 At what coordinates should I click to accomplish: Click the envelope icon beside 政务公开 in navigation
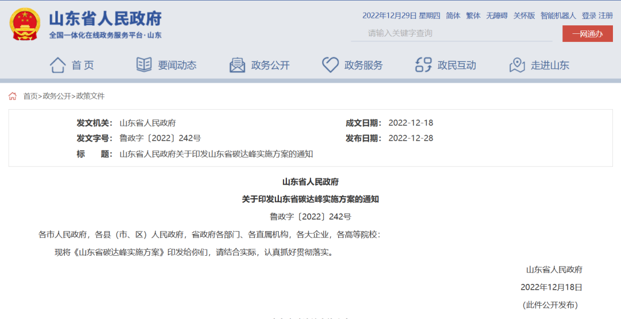(237, 65)
